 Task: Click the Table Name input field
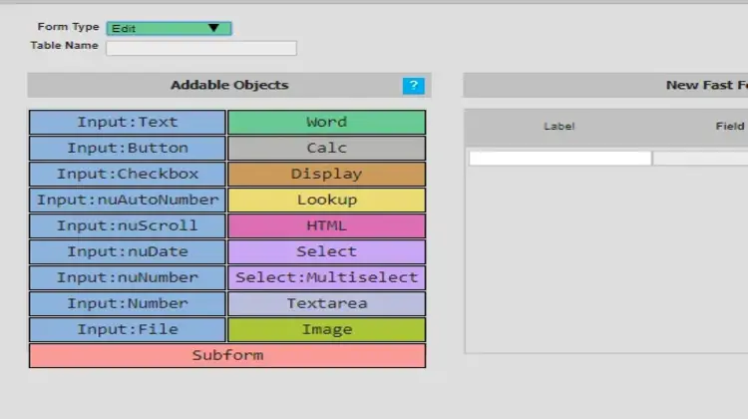(x=201, y=48)
